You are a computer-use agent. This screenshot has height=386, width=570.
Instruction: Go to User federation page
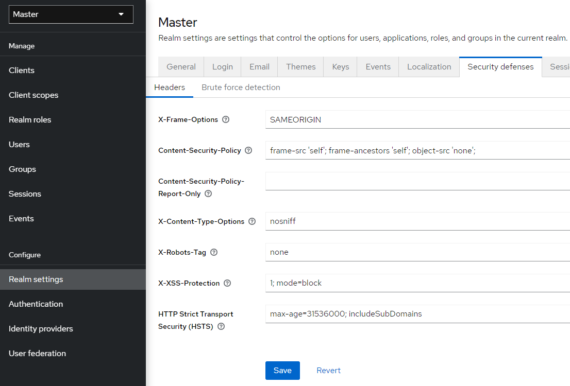click(37, 353)
